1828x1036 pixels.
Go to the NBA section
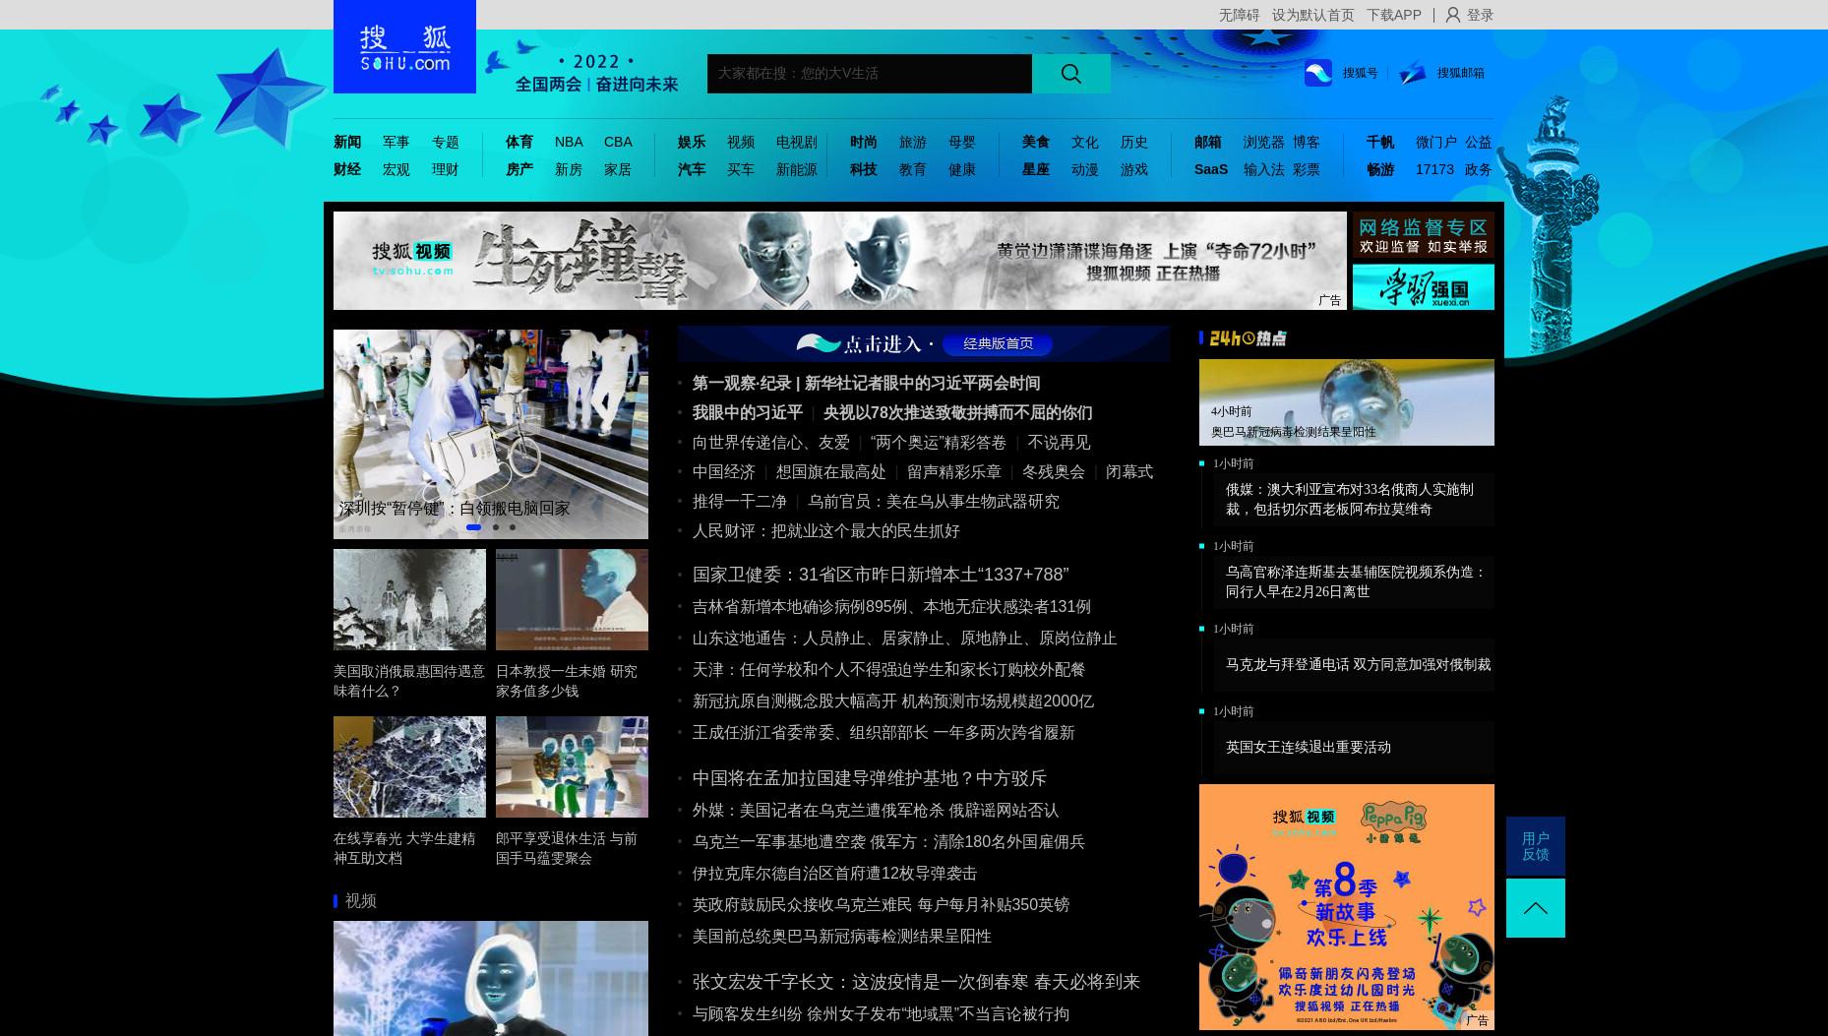(x=569, y=142)
